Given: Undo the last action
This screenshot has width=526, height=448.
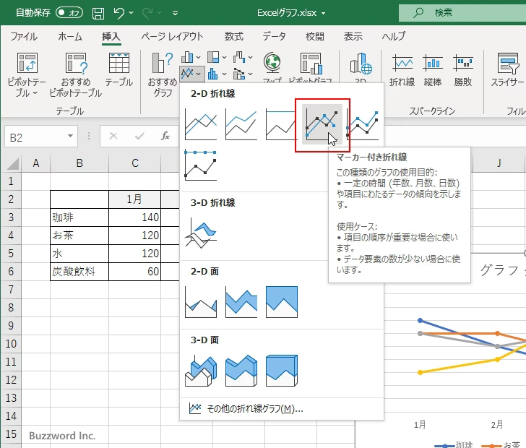Looking at the screenshot, I should coord(118,13).
